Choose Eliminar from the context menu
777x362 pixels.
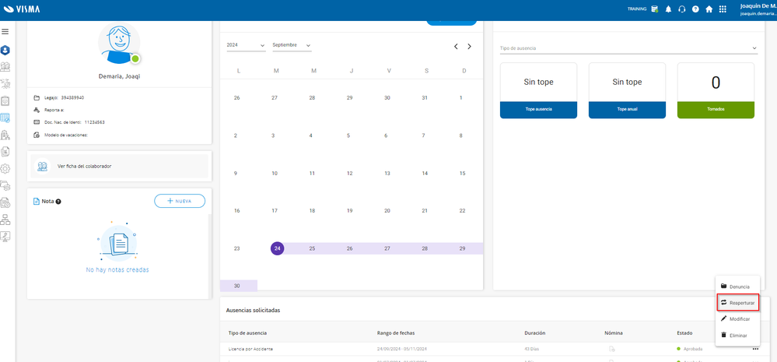(x=737, y=336)
